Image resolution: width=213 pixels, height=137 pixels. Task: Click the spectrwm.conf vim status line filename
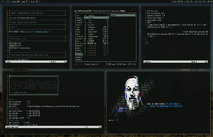coord(12,127)
